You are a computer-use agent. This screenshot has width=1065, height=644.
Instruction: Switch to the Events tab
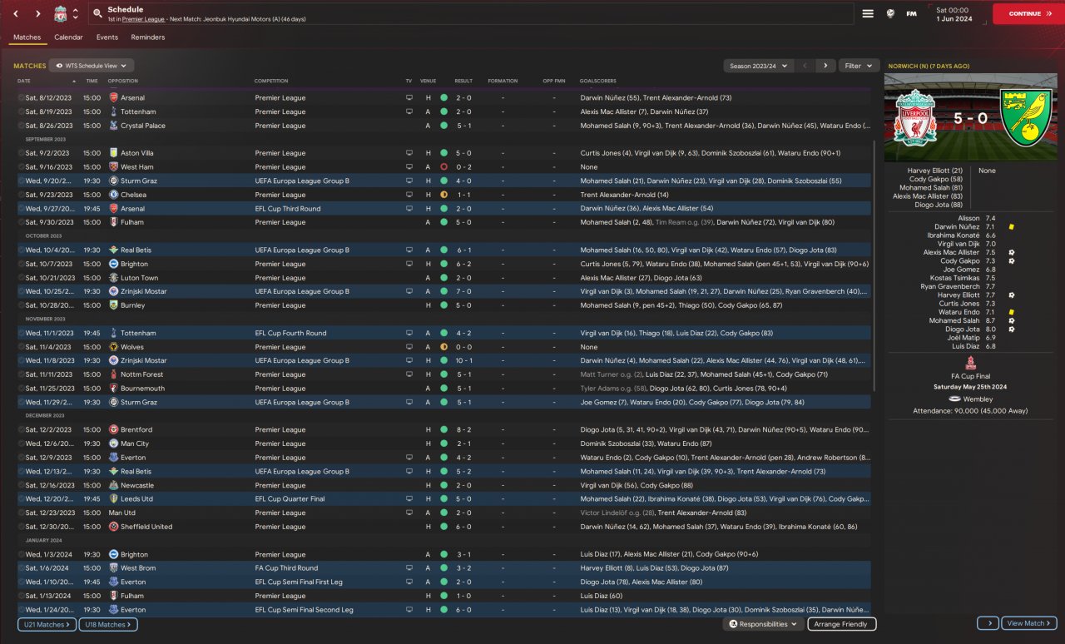click(106, 37)
